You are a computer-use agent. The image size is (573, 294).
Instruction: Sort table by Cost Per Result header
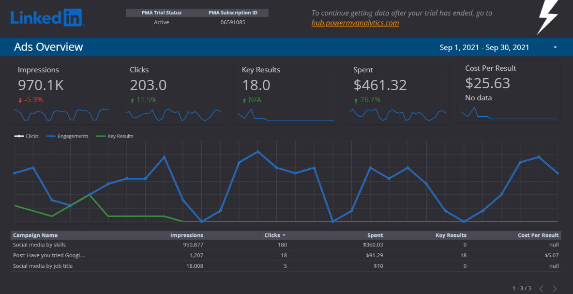[x=538, y=235]
